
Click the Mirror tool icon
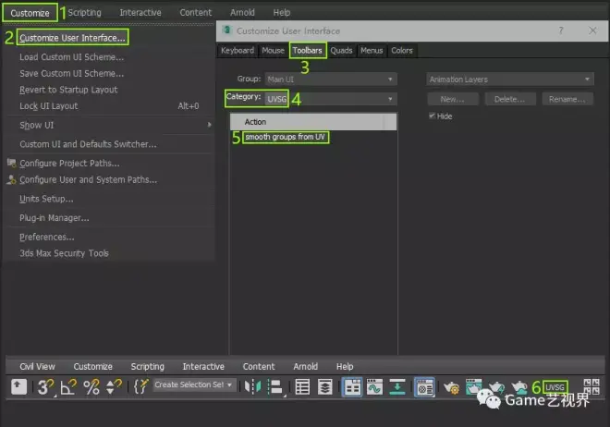pos(252,387)
